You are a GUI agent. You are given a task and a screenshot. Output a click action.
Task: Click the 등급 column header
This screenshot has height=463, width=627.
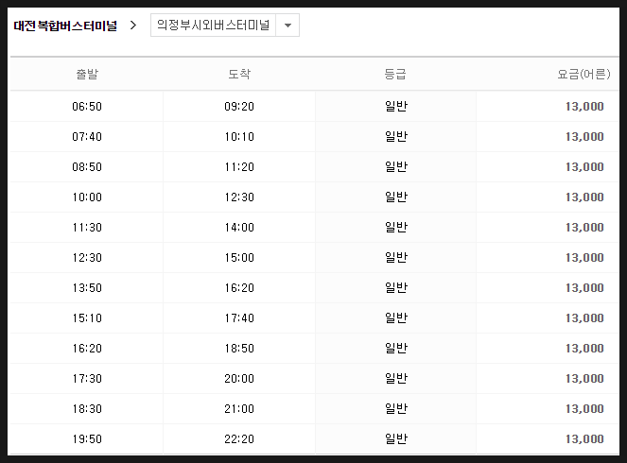[x=395, y=74]
